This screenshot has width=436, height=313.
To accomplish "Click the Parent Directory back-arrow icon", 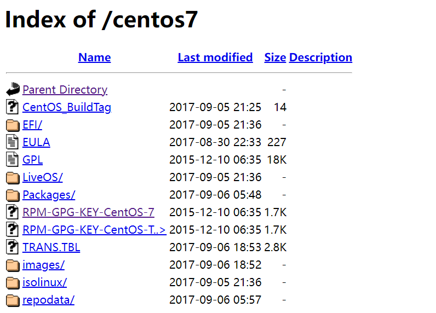I will [13, 89].
